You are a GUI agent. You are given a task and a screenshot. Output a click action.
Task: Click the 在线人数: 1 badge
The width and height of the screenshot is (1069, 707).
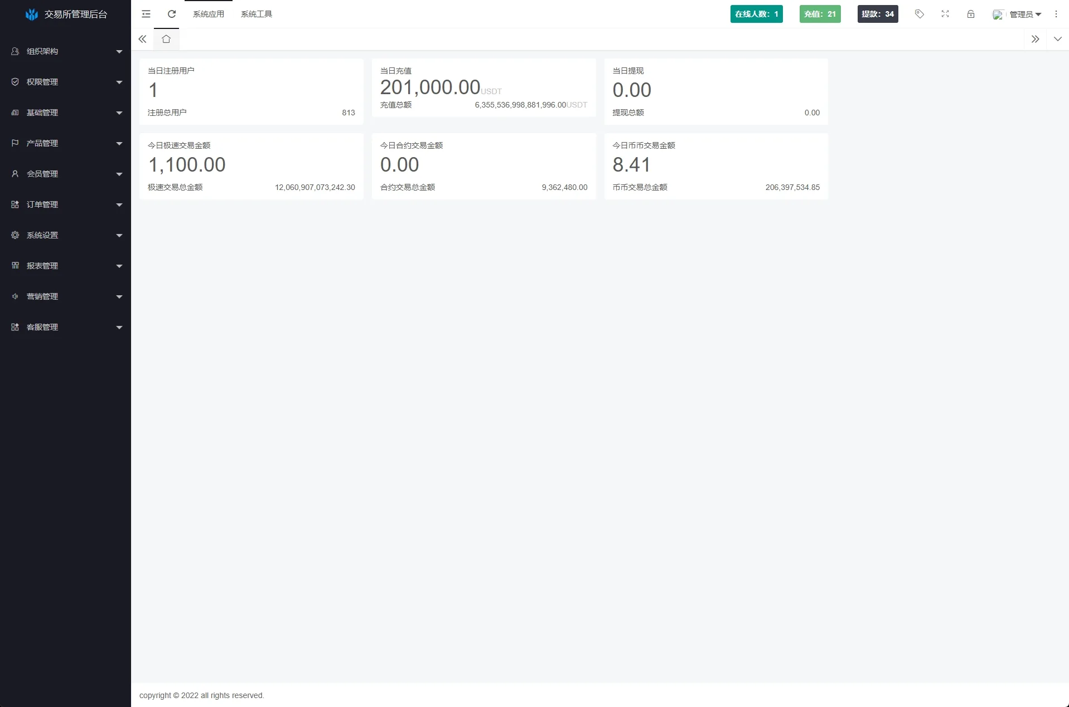(x=756, y=14)
